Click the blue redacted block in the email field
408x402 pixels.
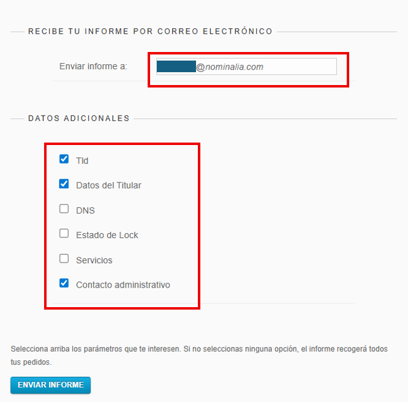pos(176,67)
